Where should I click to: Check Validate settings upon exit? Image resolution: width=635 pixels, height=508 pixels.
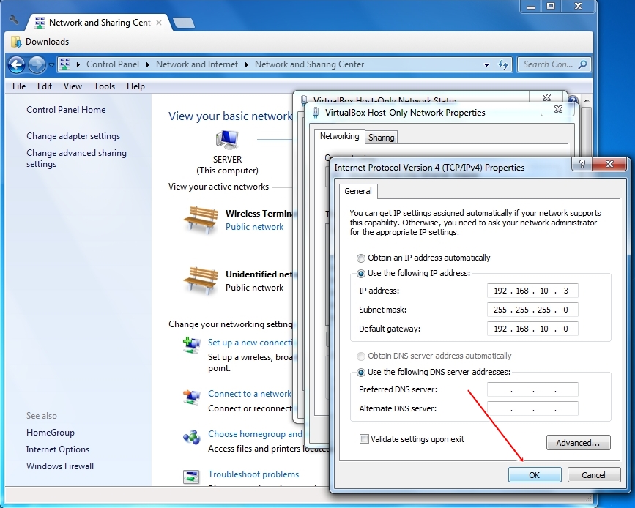pyautogui.click(x=365, y=439)
